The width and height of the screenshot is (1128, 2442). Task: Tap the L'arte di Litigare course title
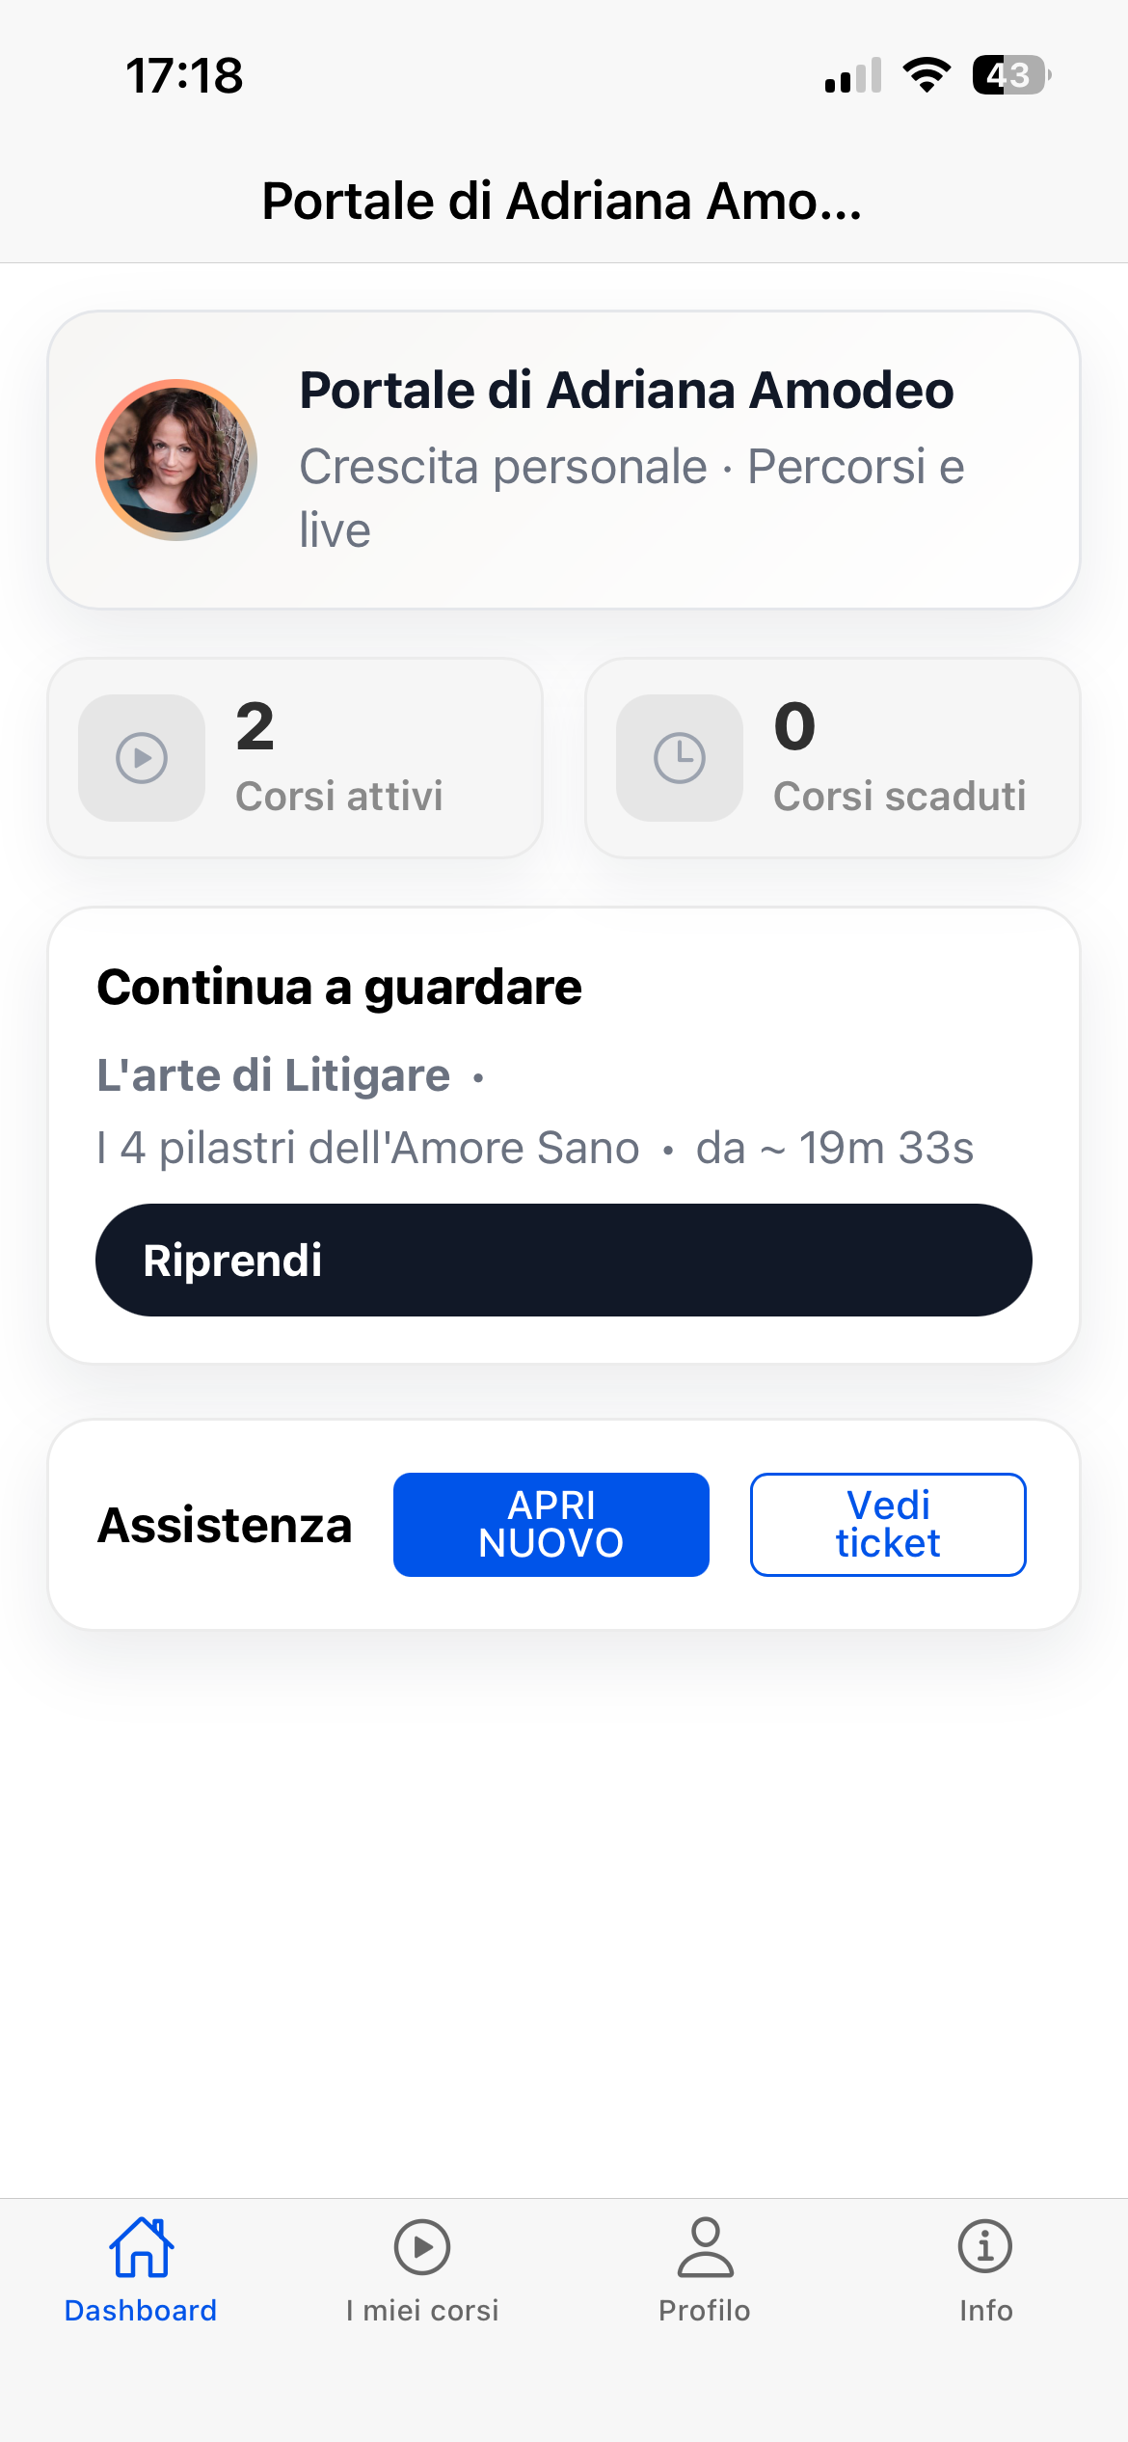tap(274, 1075)
